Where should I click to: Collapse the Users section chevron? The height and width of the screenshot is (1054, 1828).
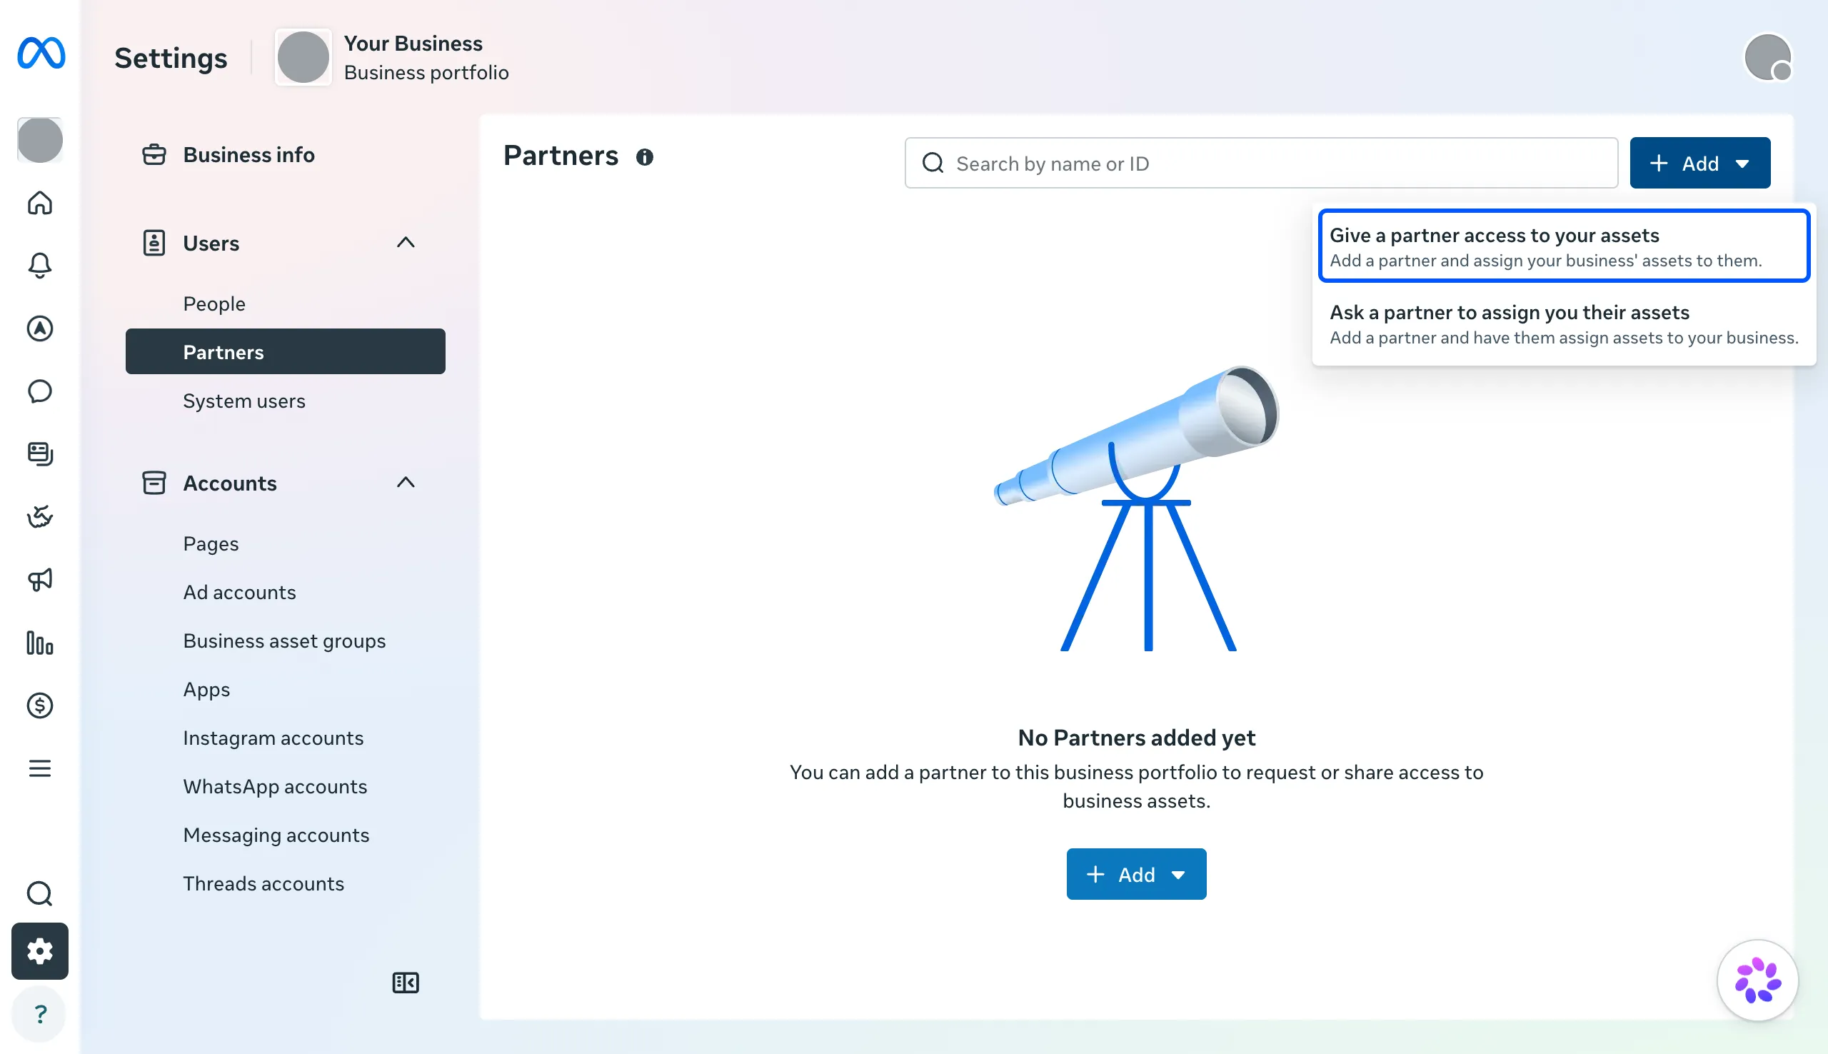click(x=406, y=243)
